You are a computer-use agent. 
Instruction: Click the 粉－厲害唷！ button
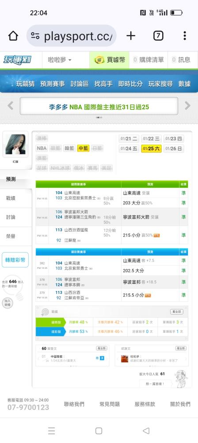click(x=156, y=384)
